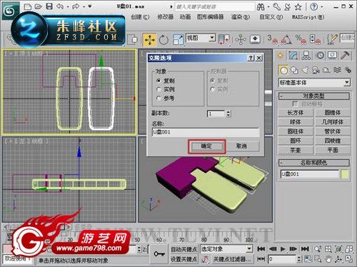Click the 长方体 box button
Viewport: 357px width, 267px height.
tap(296, 113)
